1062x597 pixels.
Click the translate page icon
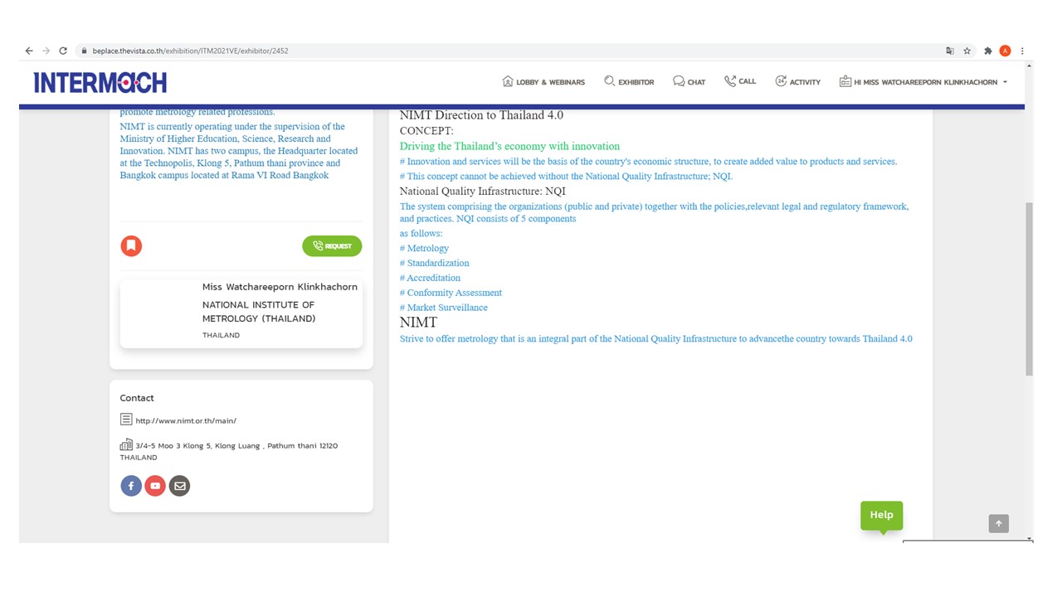coord(950,51)
